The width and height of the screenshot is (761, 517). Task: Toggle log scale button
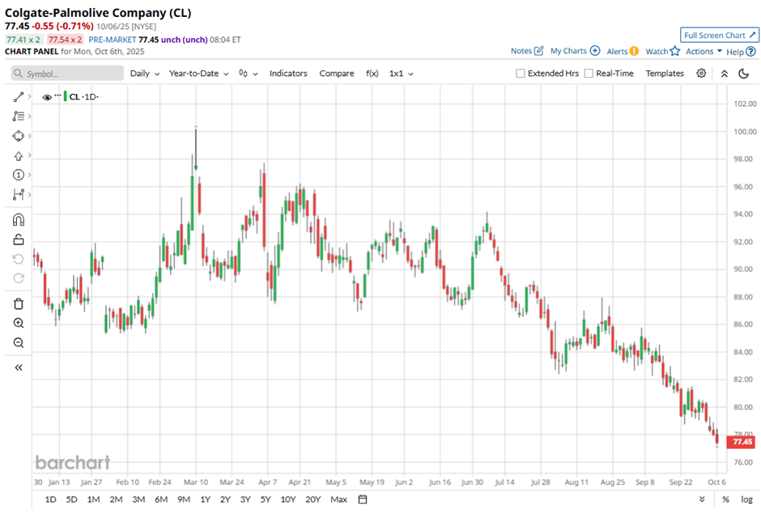(x=747, y=499)
